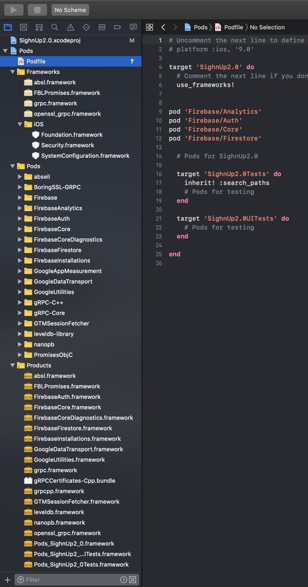Image resolution: width=308 pixels, height=587 pixels.
Task: Filter by source-controlled files
Action: 132,580
